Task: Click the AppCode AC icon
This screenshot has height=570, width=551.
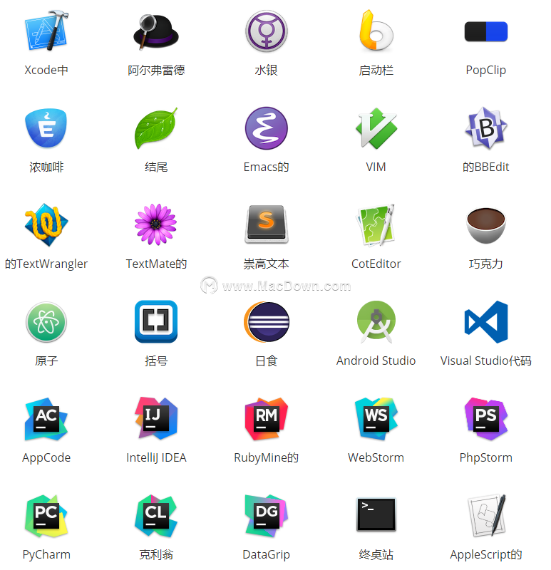Action: (x=46, y=419)
